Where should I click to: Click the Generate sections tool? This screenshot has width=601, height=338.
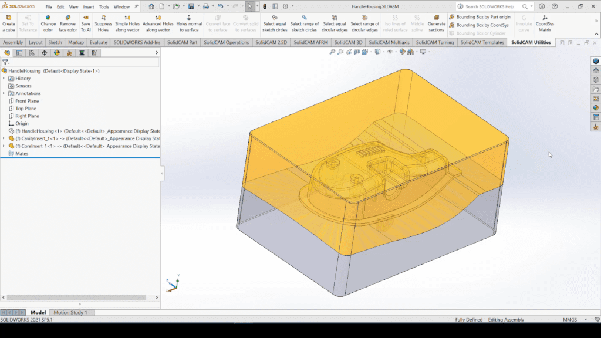tap(436, 23)
